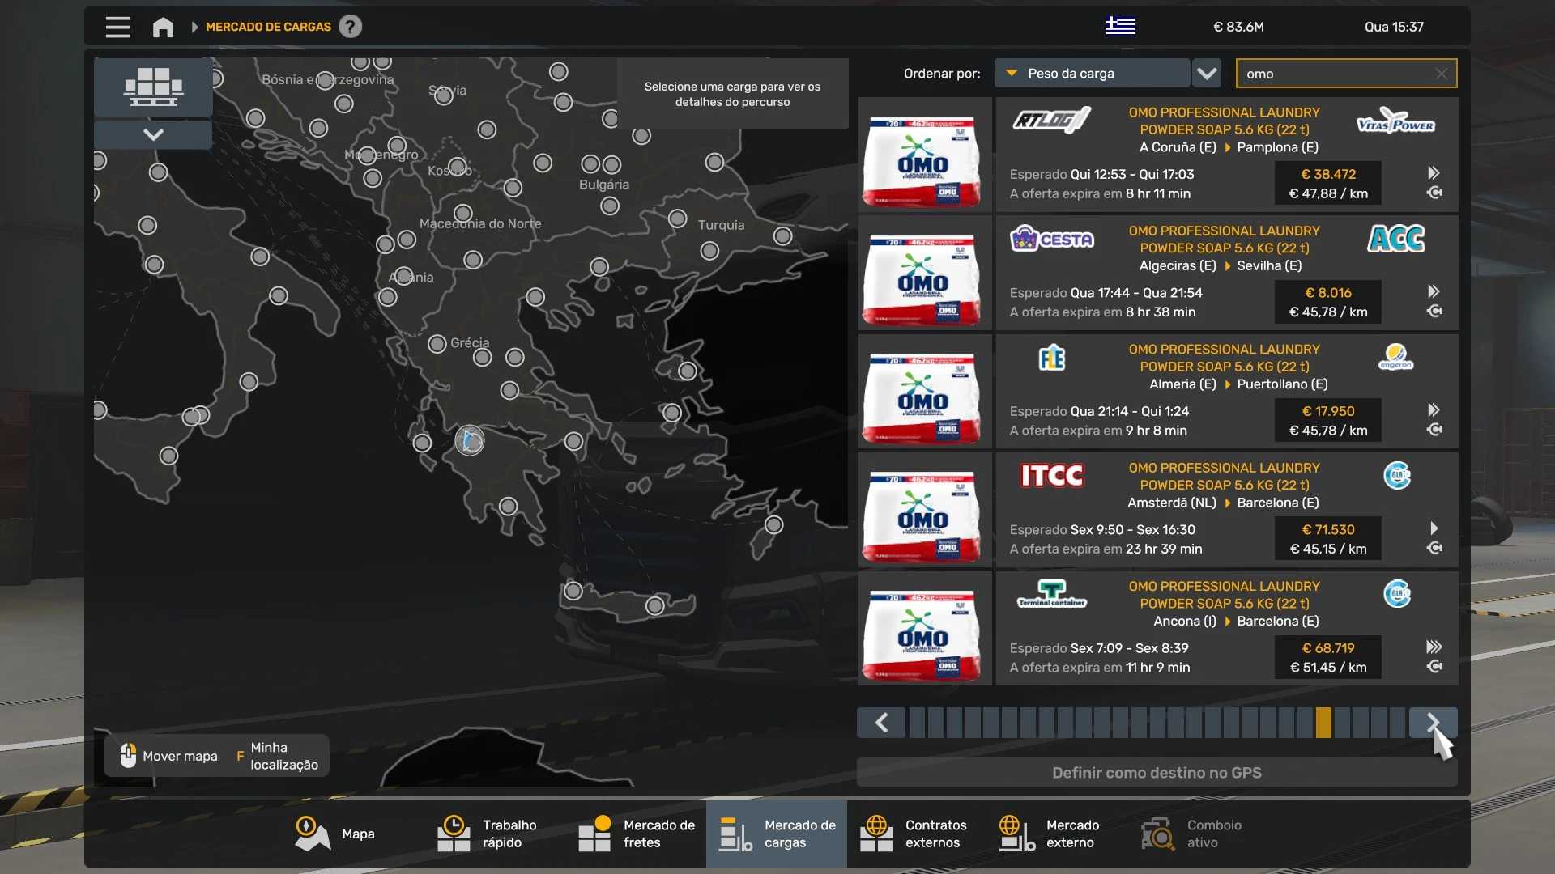
Task: Select the Algeciras to Sevilha cargo
Action: point(1226,272)
